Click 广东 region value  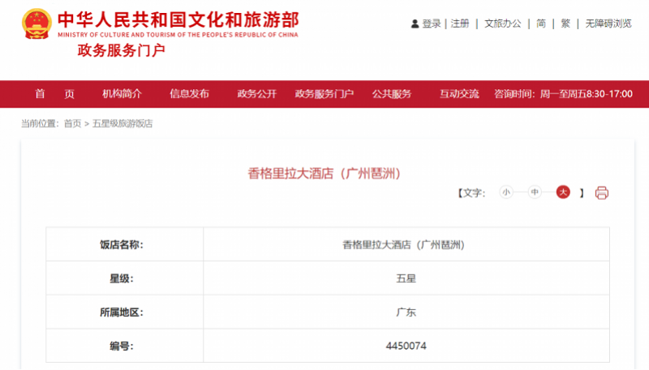point(406,313)
